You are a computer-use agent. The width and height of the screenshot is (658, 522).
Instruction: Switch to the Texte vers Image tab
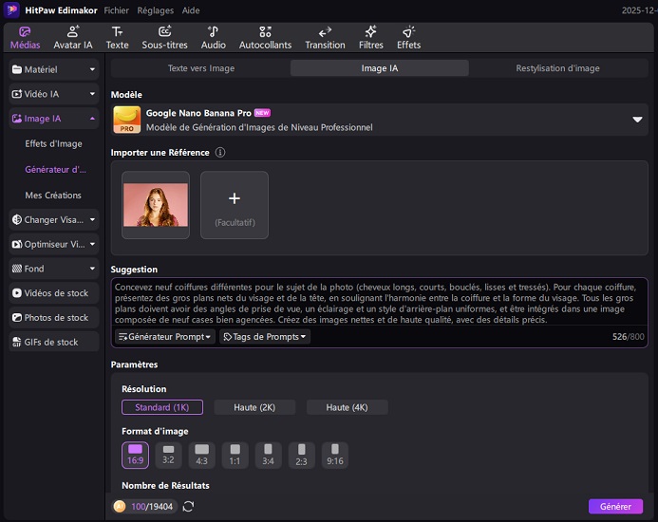(x=200, y=68)
